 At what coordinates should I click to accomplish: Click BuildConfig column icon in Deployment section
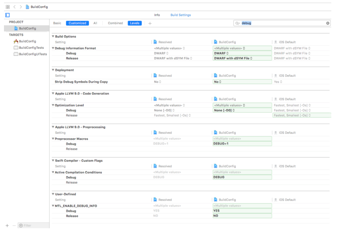coord(216,75)
